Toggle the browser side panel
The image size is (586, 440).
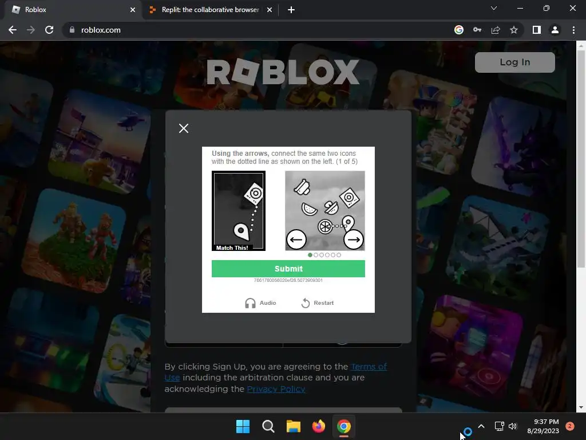pos(537,30)
